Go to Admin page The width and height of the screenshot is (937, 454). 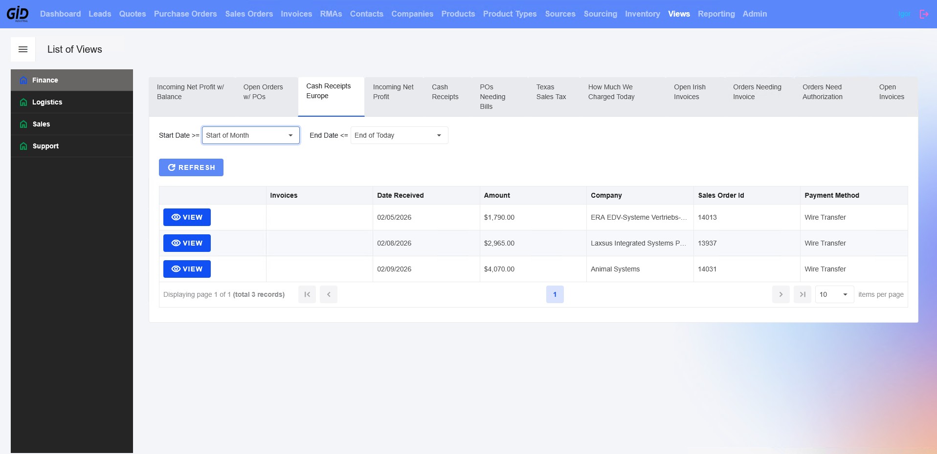click(x=755, y=14)
